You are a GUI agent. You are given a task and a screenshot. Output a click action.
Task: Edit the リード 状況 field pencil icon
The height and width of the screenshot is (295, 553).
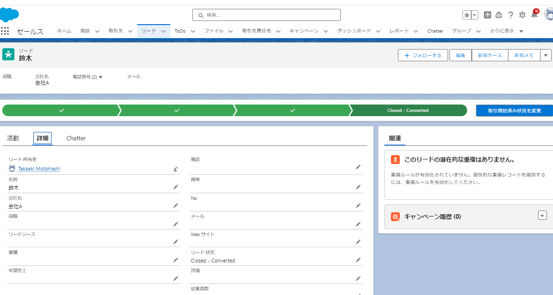pyautogui.click(x=358, y=260)
